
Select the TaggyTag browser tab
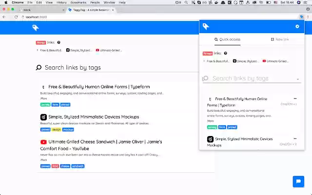click(x=91, y=10)
